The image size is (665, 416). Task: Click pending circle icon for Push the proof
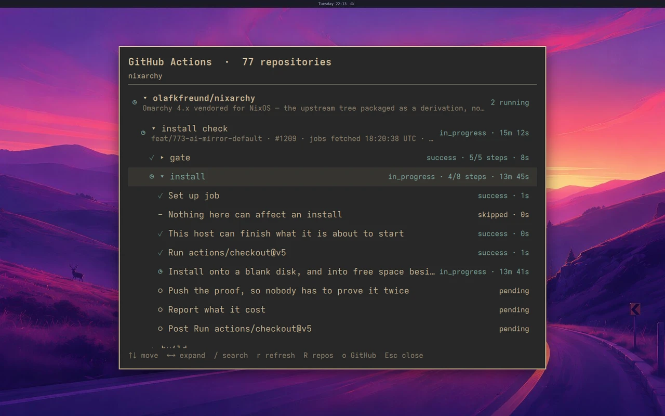[x=161, y=291]
